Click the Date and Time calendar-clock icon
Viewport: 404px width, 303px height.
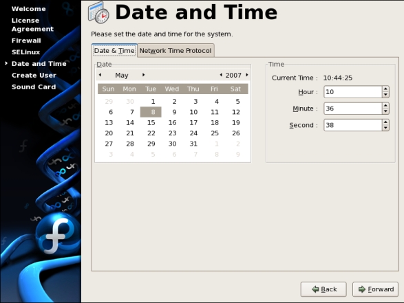tap(98, 12)
